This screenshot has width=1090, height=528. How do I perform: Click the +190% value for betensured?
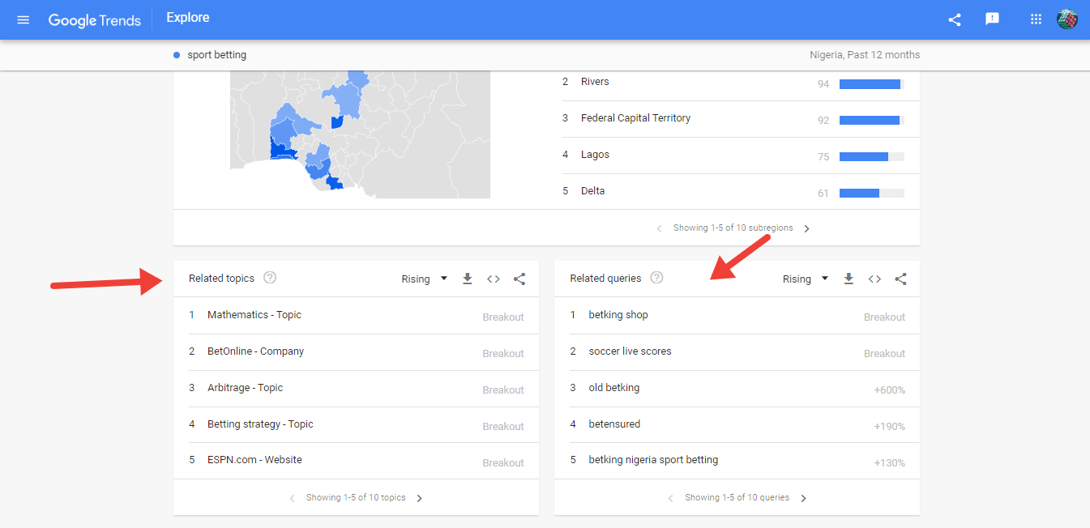pyautogui.click(x=889, y=427)
